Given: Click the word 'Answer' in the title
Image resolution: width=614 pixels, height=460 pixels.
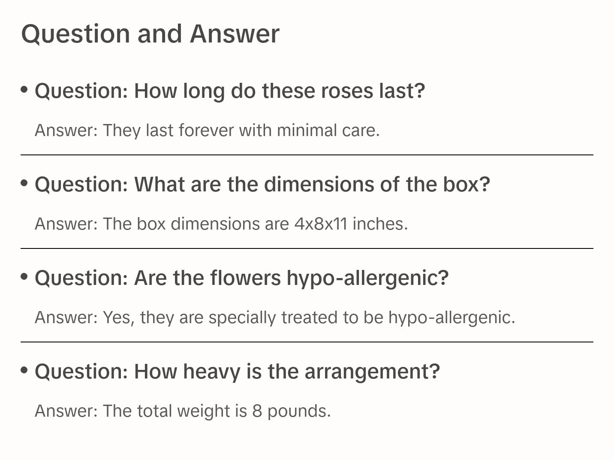Looking at the screenshot, I should click(235, 33).
